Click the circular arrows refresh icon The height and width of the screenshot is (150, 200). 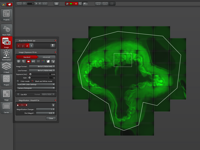coord(80,4)
